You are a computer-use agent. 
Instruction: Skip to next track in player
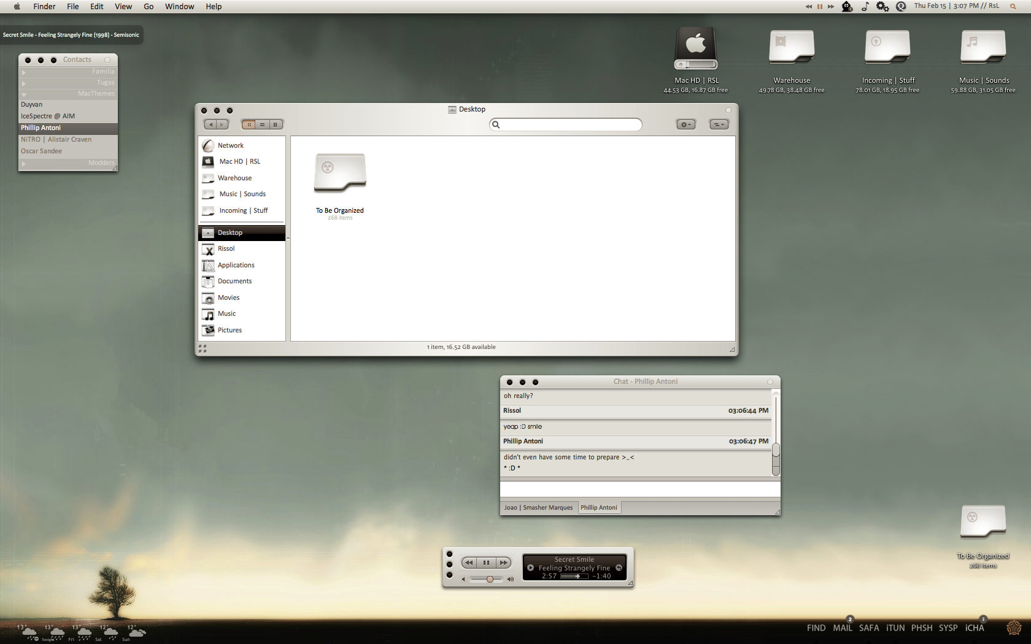tap(503, 562)
